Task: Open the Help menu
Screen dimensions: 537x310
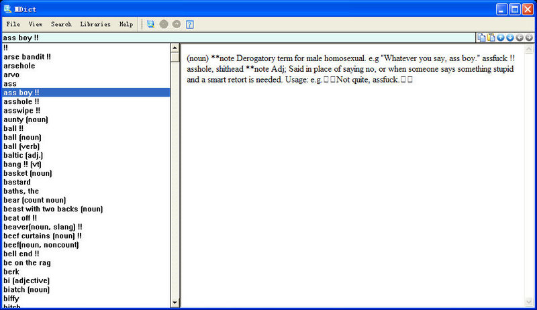Action: [126, 24]
